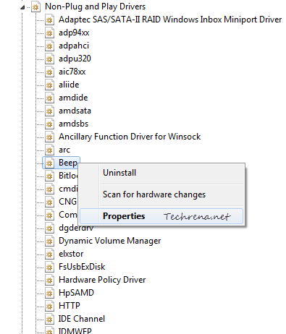Screen dimensions: 286x334
Task: Select the FsUsbExDisk entry text
Action: (x=82, y=267)
